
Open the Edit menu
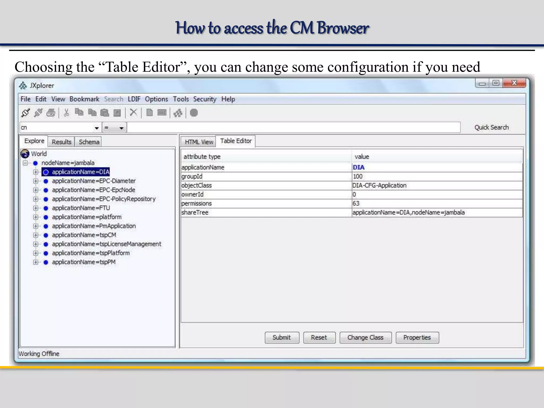[x=41, y=99]
